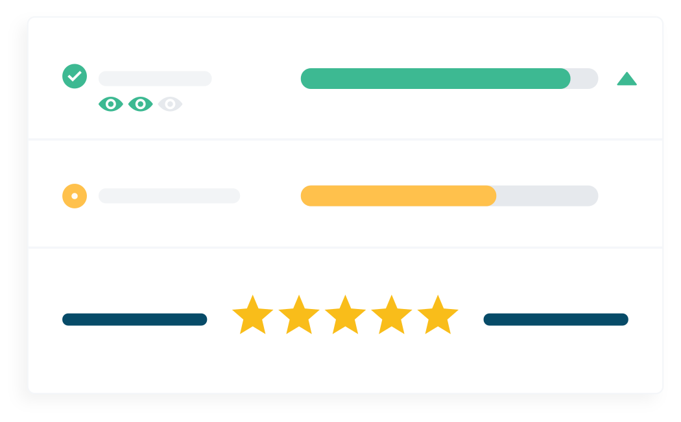Click the green progress bar
This screenshot has width=681, height=422.
[435, 79]
